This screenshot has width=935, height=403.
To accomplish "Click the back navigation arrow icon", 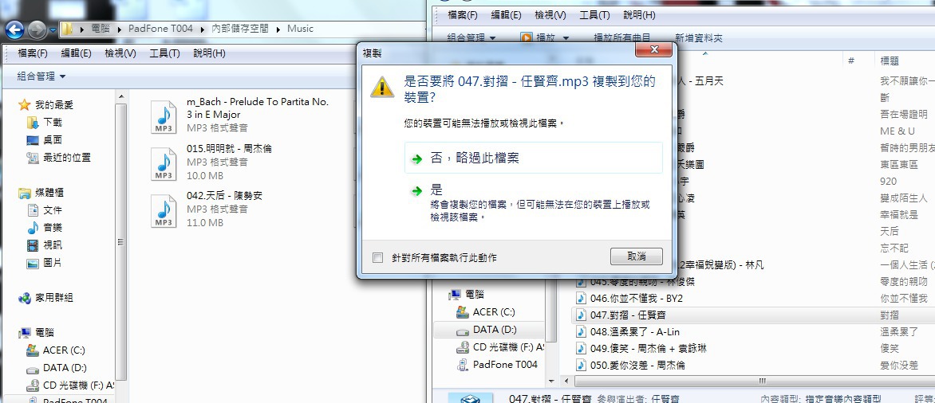I will click(x=14, y=29).
